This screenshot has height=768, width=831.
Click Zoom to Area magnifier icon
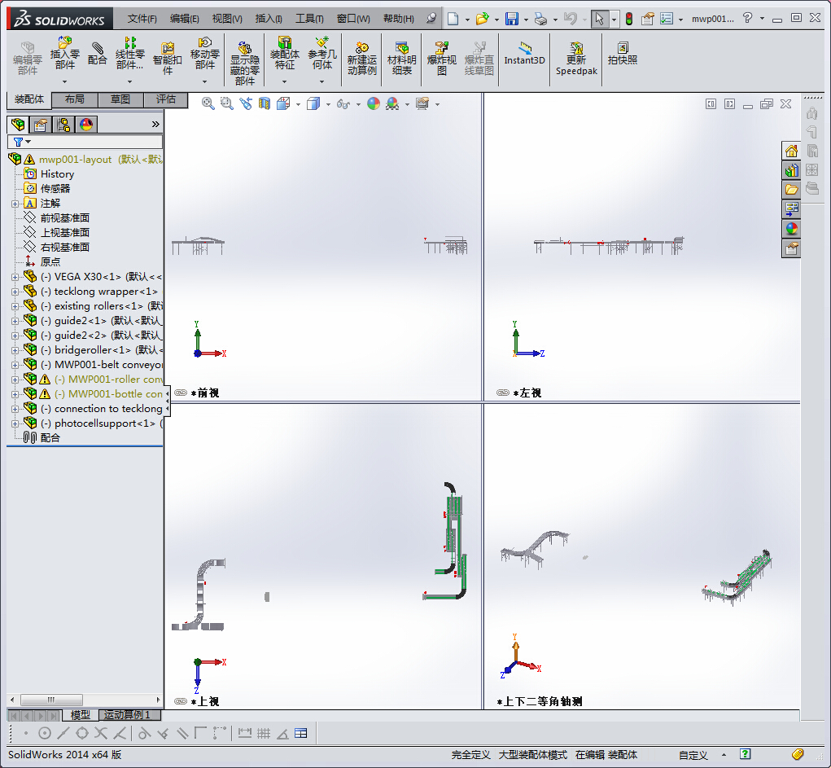coord(227,103)
